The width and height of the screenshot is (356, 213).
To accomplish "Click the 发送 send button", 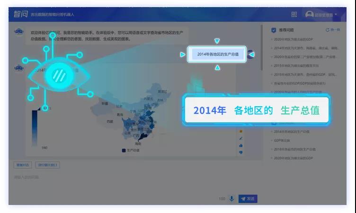I will coord(248,199).
